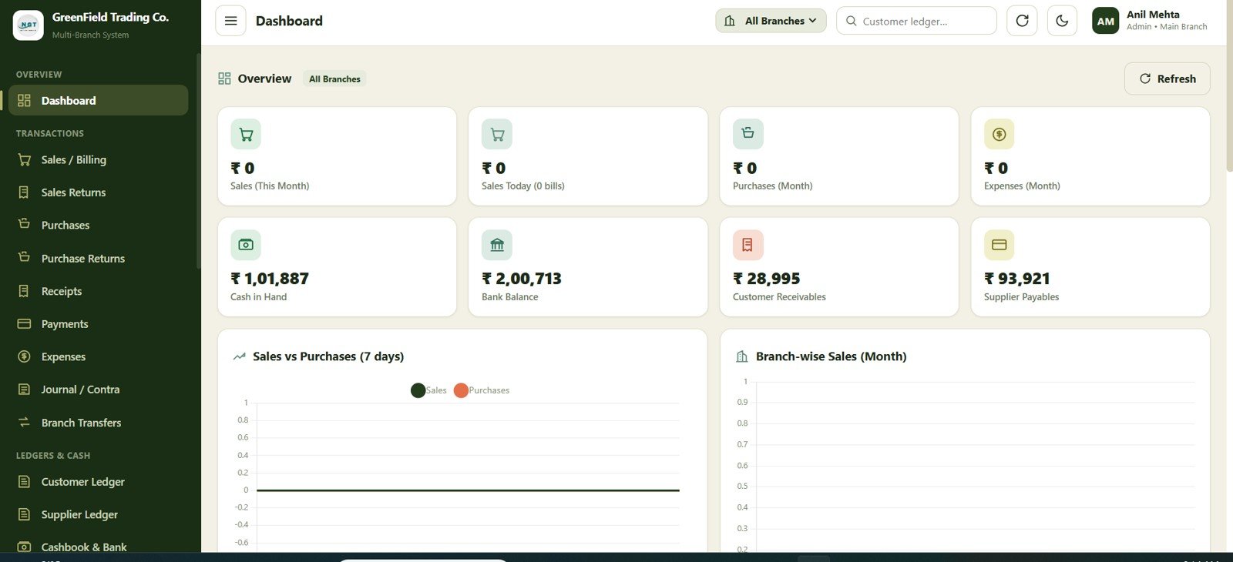Go to Sales Returns
Screen dimensions: 1233x562
point(98,192)
